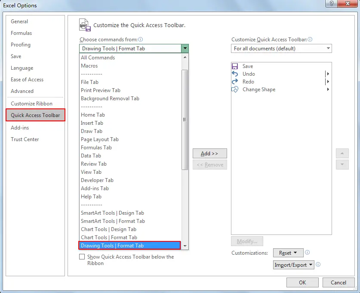360x293 pixels.
Task: Choose Developer Tab option
Action: 130,180
